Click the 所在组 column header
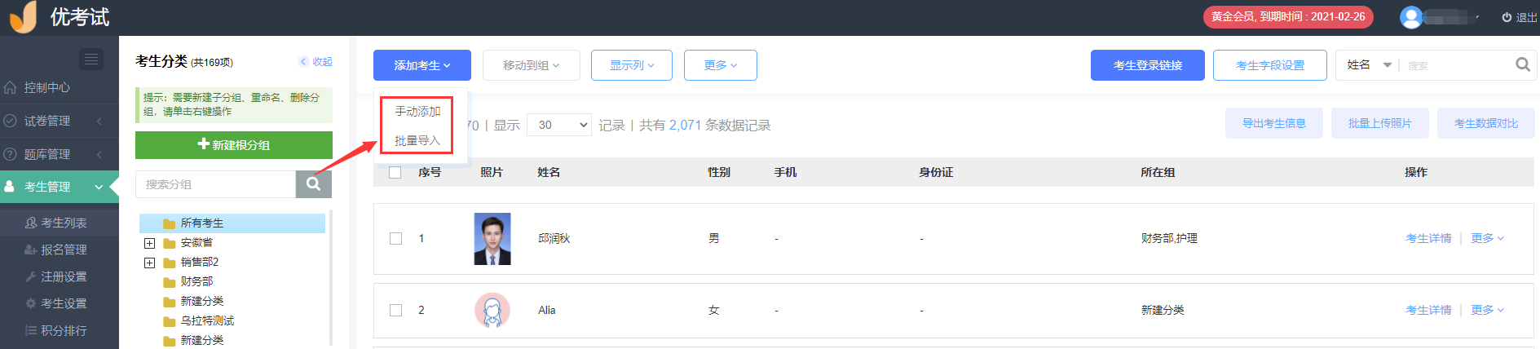Image resolution: width=1540 pixels, height=349 pixels. point(1158,173)
